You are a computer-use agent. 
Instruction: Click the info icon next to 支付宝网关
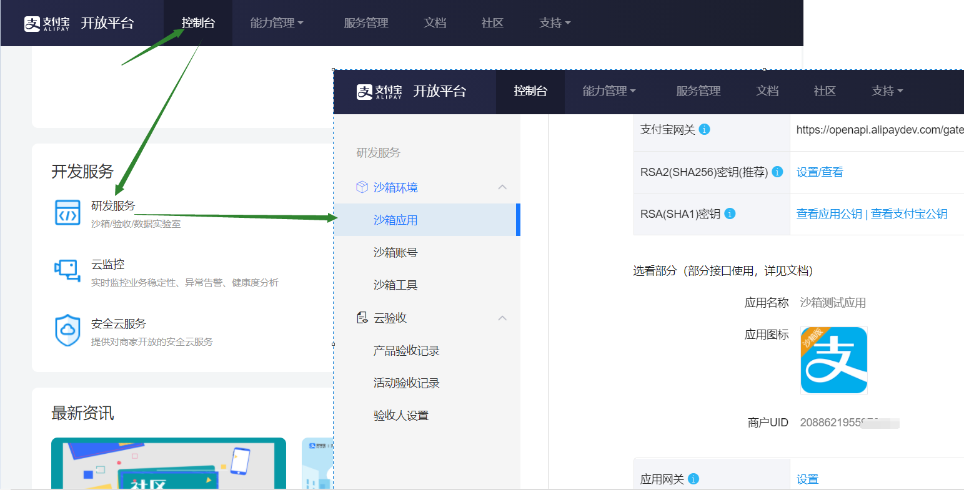(x=704, y=129)
